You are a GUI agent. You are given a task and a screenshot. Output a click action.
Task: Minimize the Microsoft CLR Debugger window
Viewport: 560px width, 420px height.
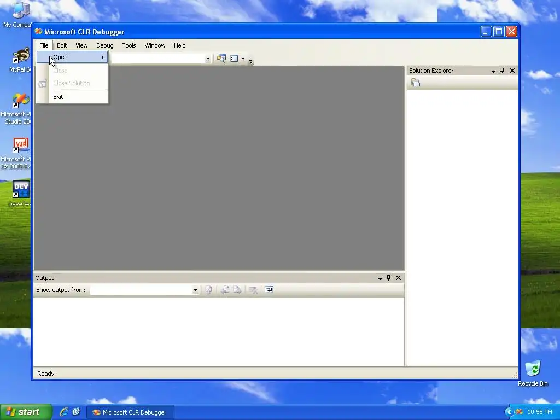(486, 32)
